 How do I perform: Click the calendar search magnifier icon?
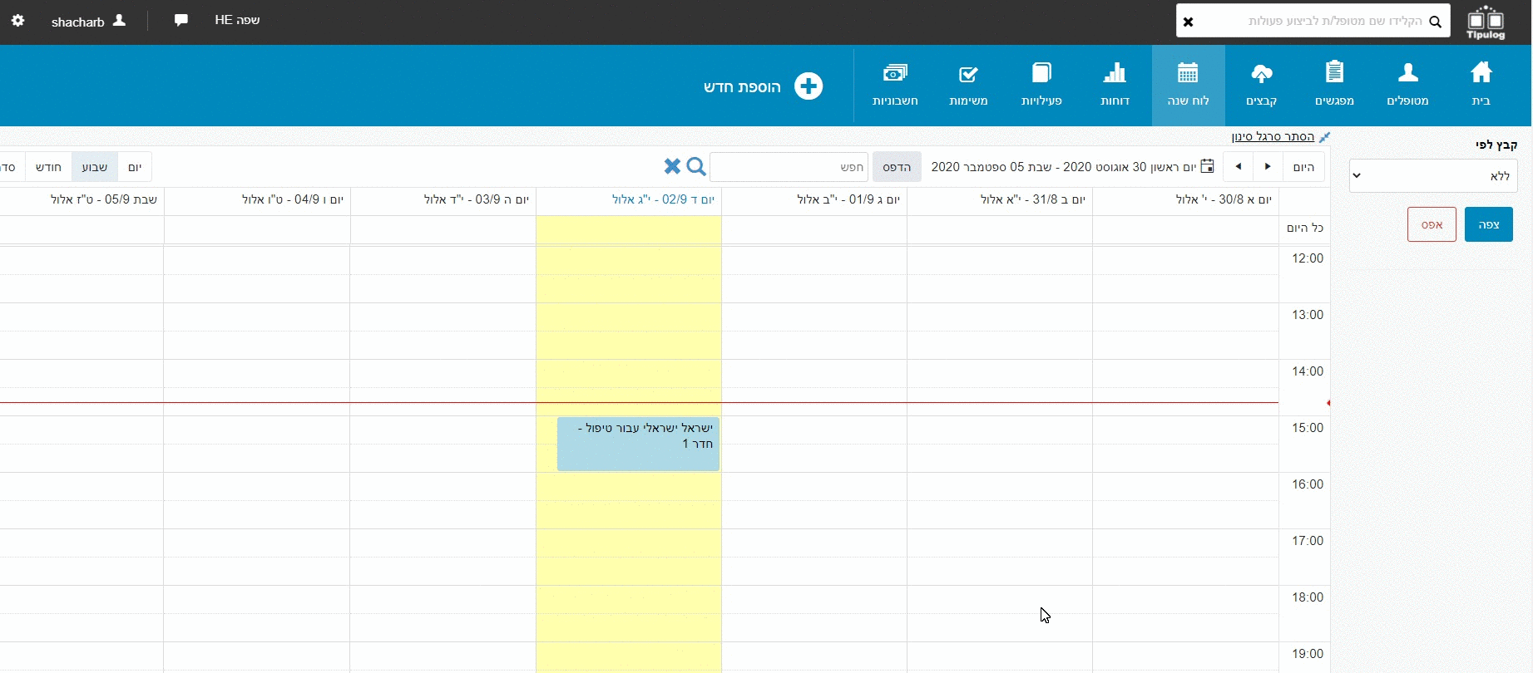coord(696,167)
